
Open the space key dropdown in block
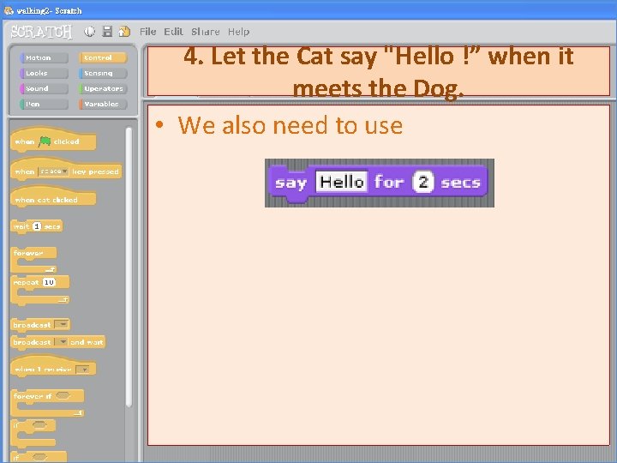(53, 171)
